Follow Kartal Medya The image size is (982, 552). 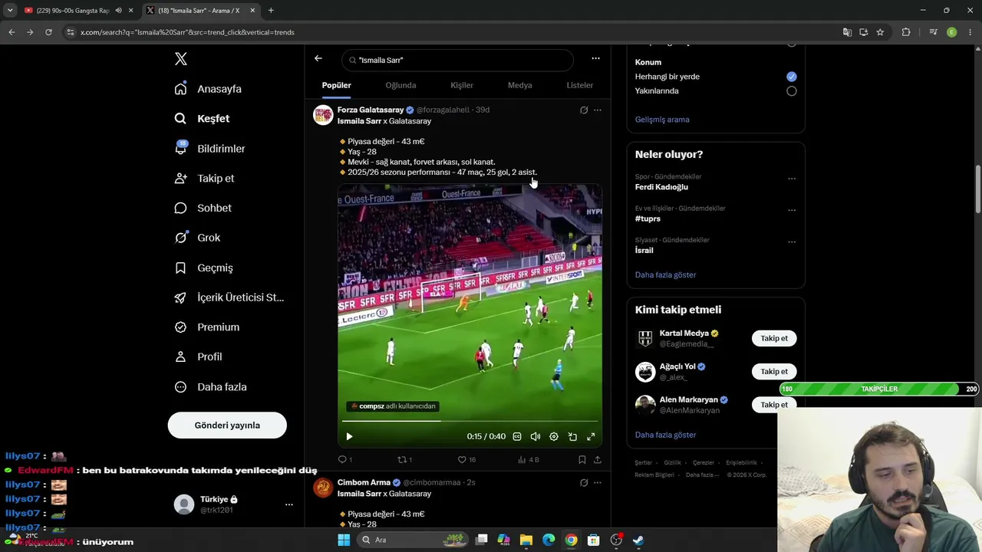coord(774,339)
